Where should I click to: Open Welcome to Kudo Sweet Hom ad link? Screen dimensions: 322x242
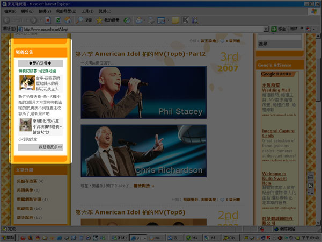click(x=274, y=179)
